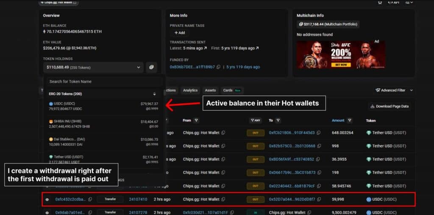Open Multichain Portfolio $317,168.44
Image resolution: width=434 pixels, height=215 pixels.
pos(328,24)
